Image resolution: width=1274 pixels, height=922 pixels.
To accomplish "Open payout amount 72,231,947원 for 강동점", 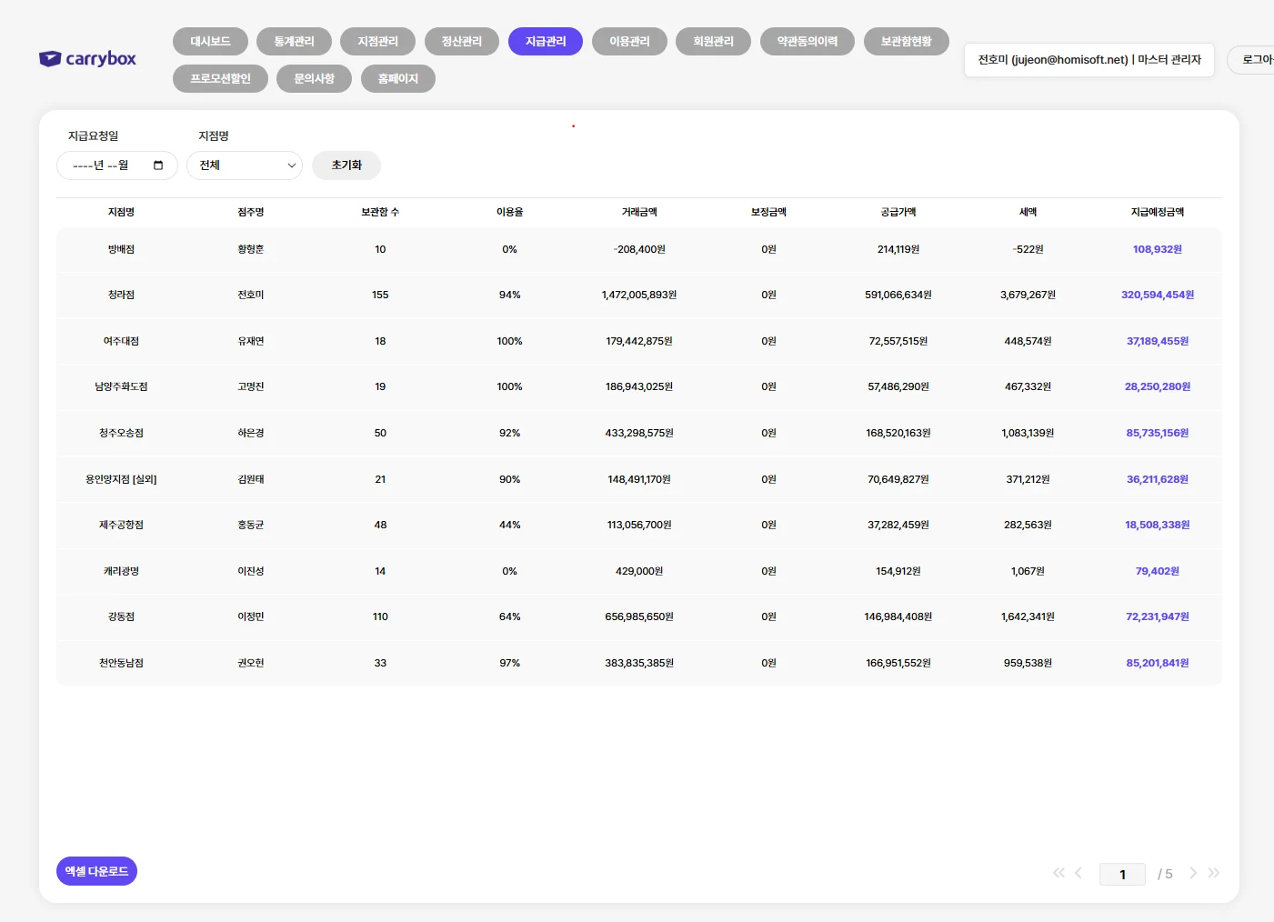I will coord(1158,616).
